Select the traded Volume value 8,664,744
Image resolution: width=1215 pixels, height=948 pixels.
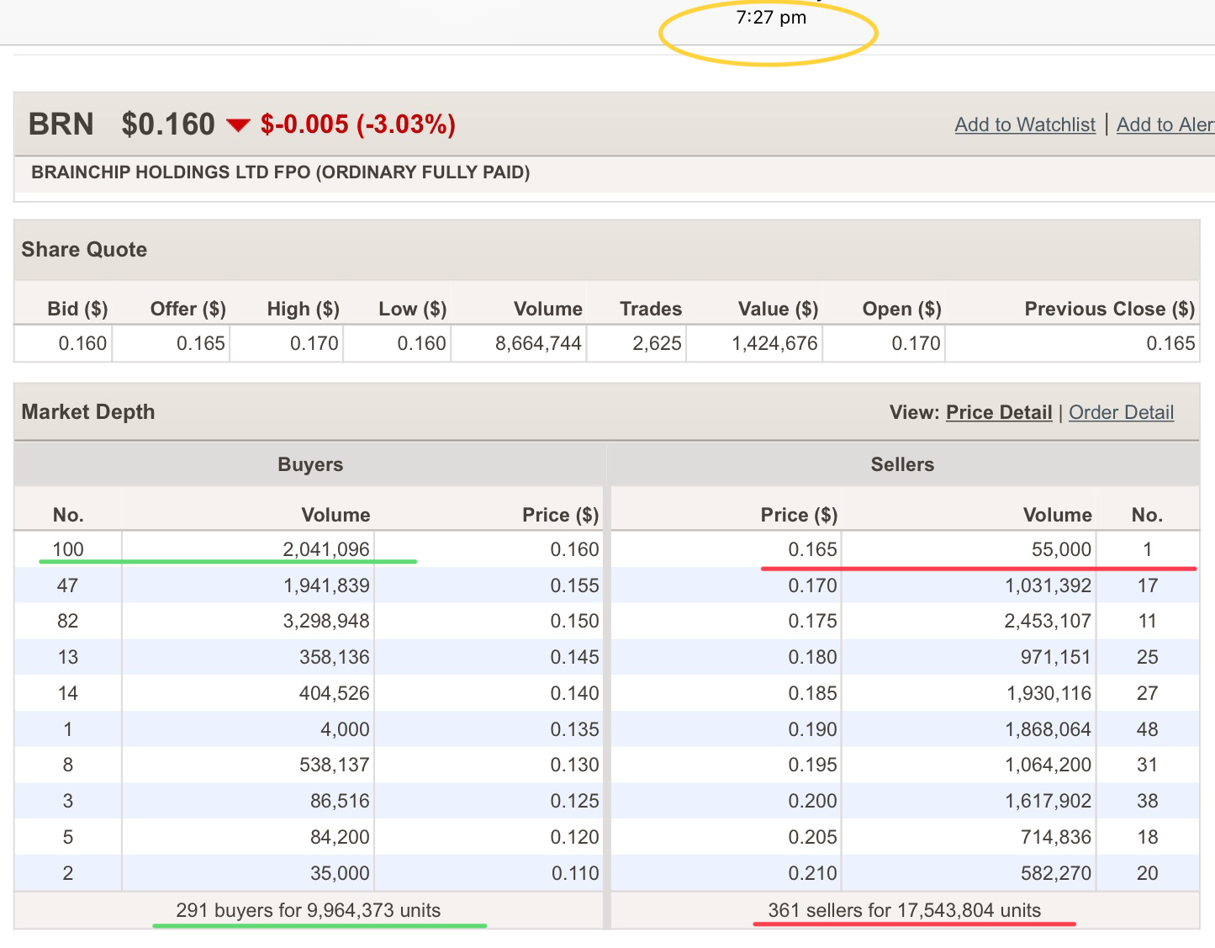coord(538,343)
